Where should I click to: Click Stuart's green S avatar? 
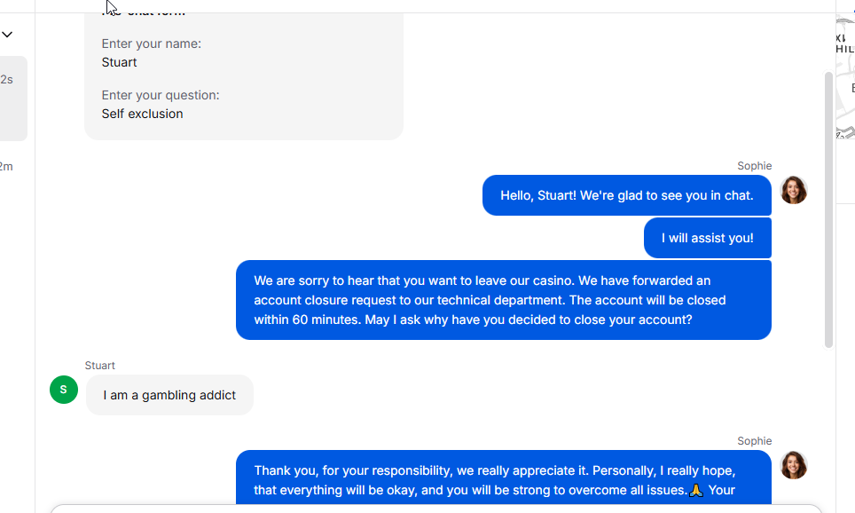(x=64, y=390)
